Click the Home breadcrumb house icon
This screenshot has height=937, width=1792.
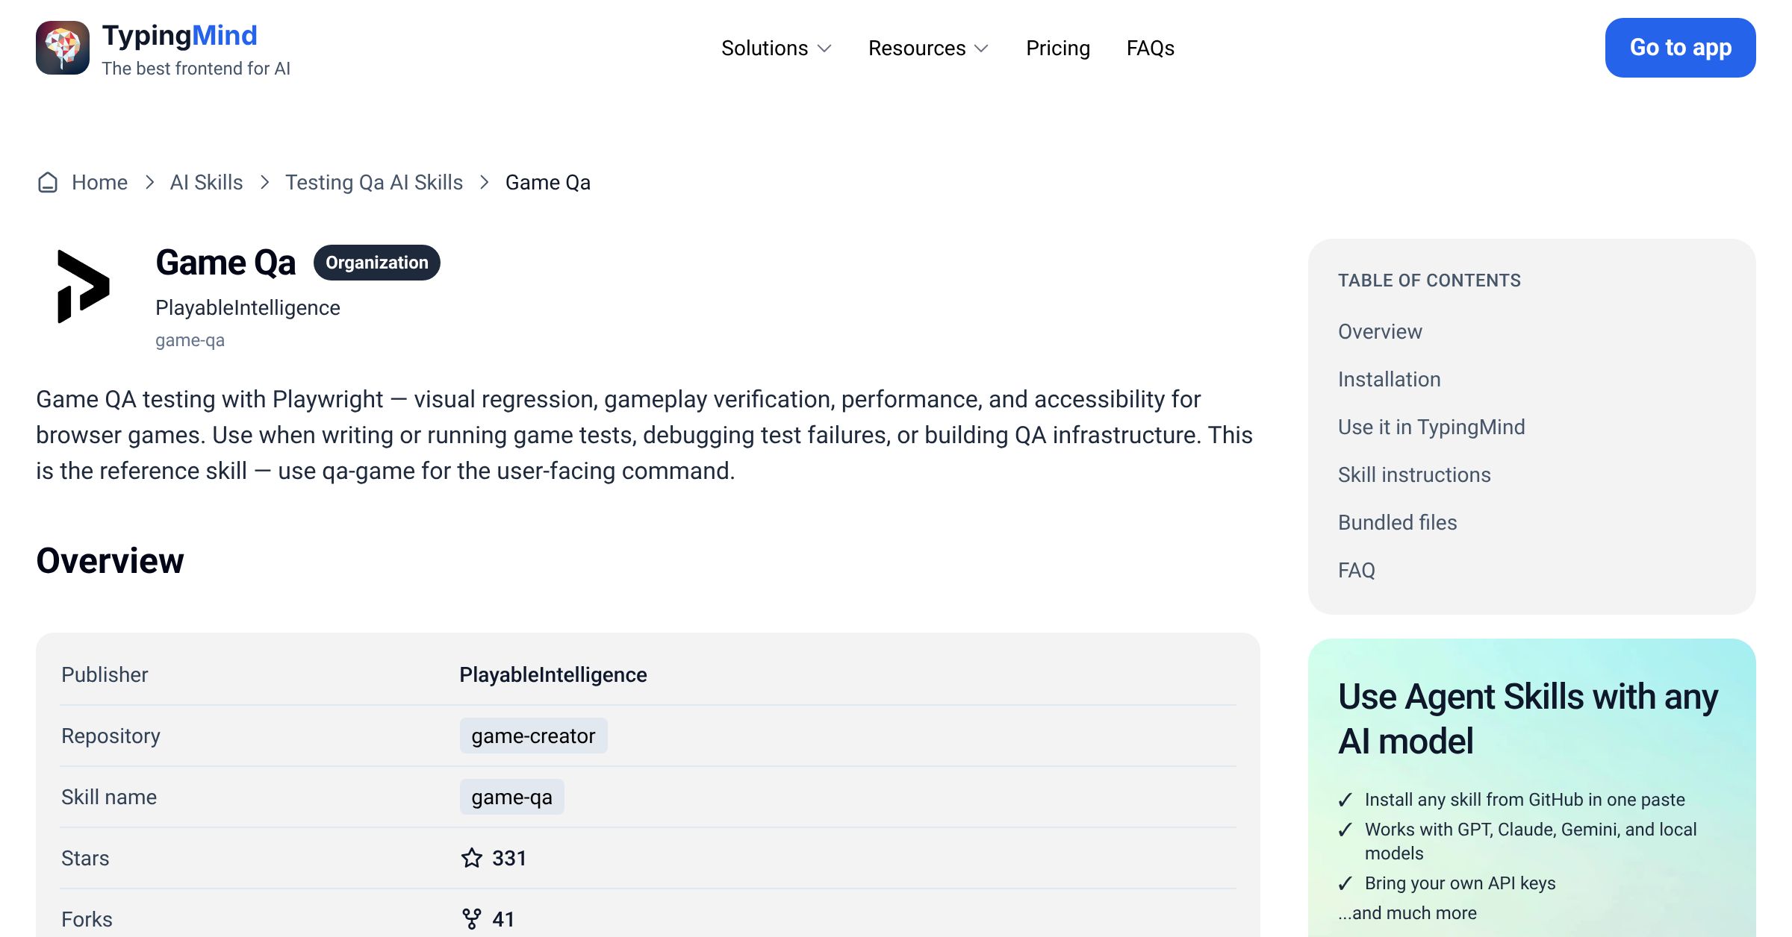pyautogui.click(x=48, y=183)
